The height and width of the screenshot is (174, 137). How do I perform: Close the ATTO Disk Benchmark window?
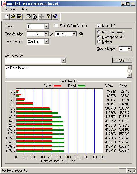point(133,4)
